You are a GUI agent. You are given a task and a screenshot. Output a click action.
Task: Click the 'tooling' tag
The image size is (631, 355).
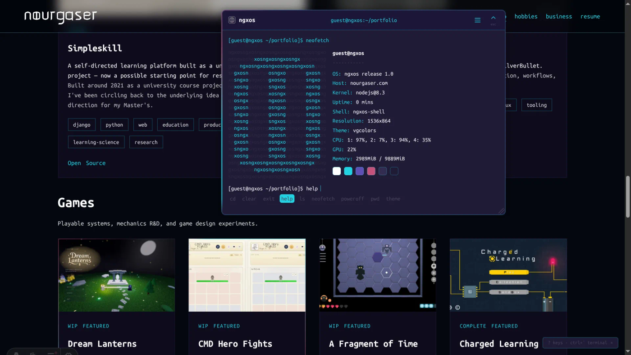tap(537, 105)
